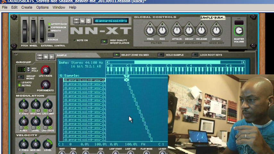Image resolution: width=274 pixels, height=154 pixels.
Task: Click the filter RES knob
Action: pos(162,30)
